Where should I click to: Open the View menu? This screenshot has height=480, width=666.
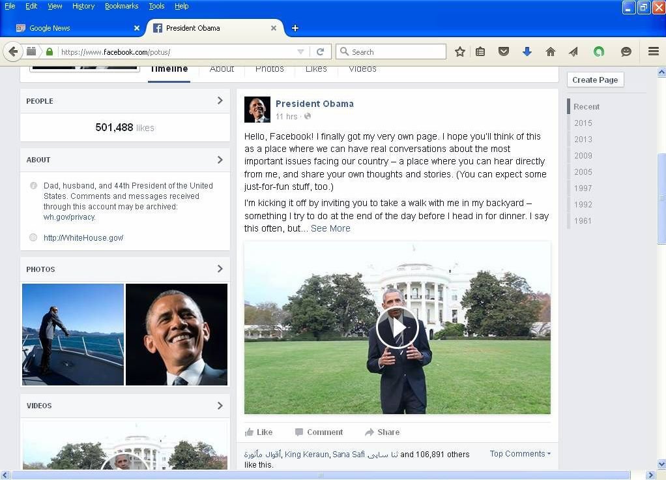point(55,6)
